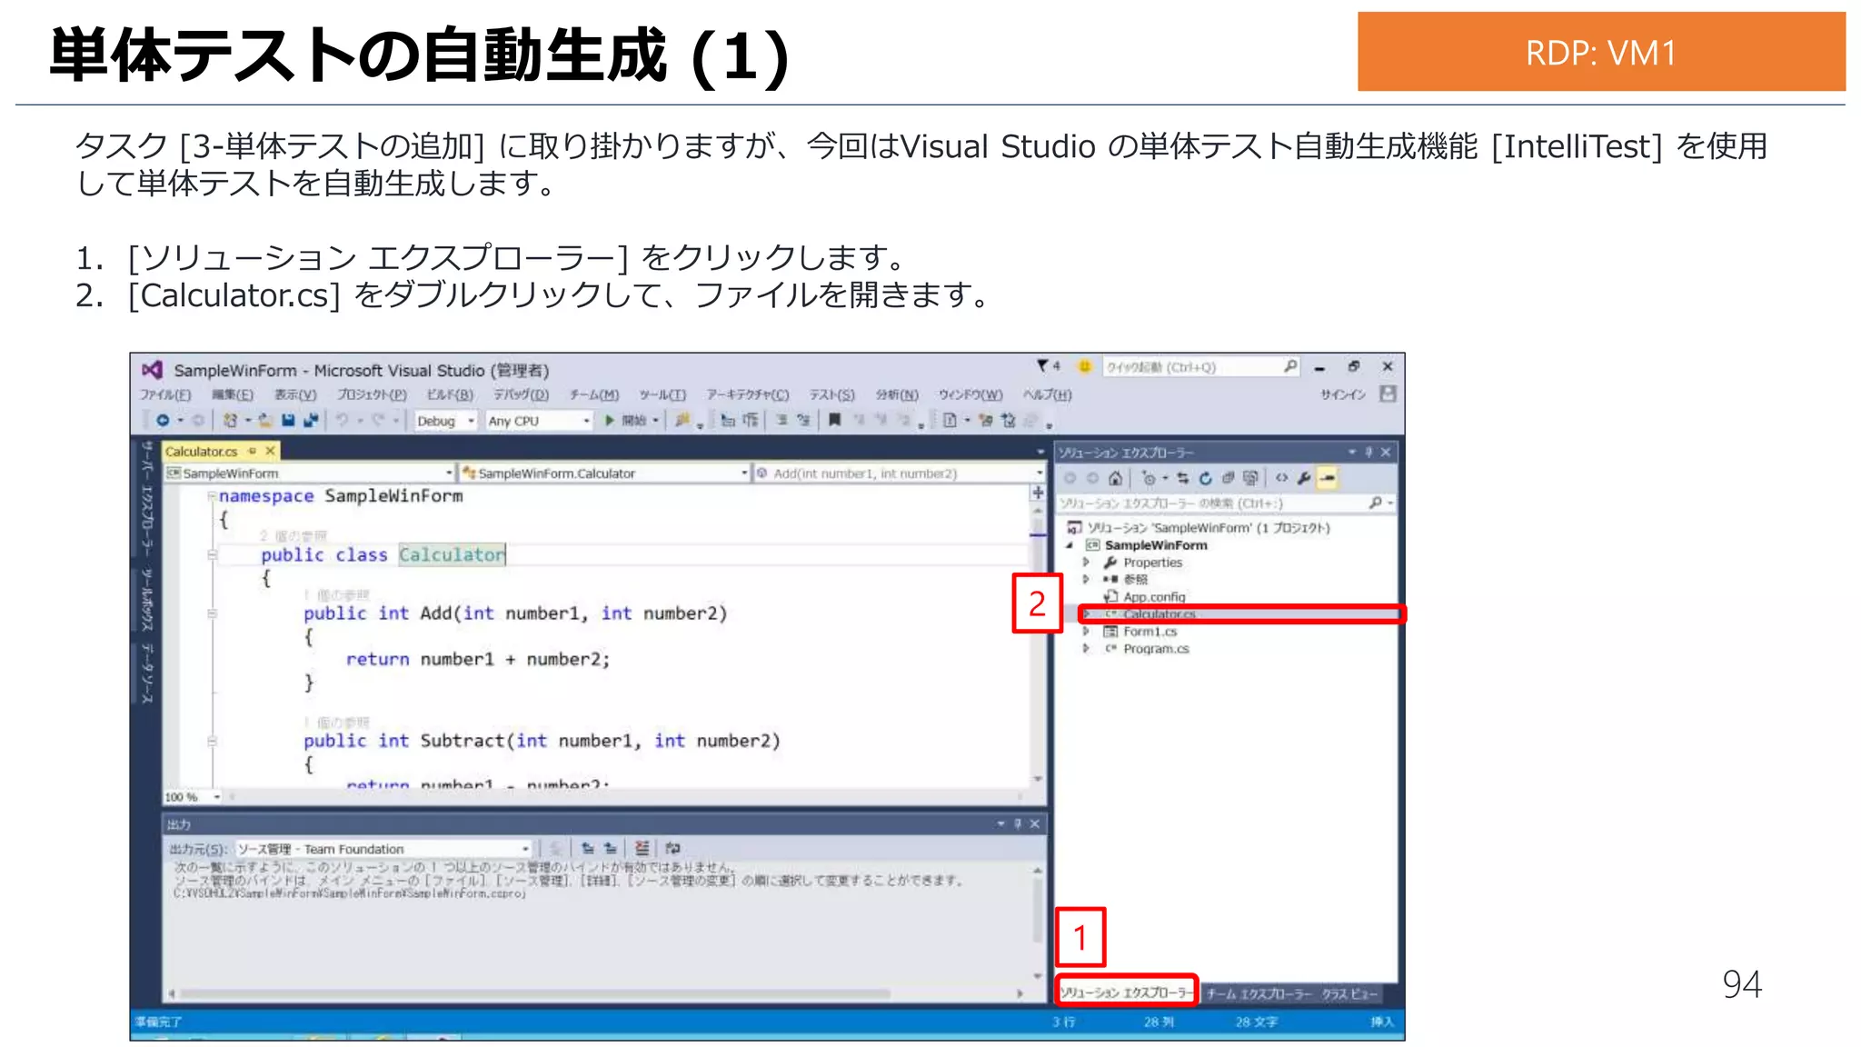
Task: Open Properties via the wrench icon
Action: point(1304,479)
